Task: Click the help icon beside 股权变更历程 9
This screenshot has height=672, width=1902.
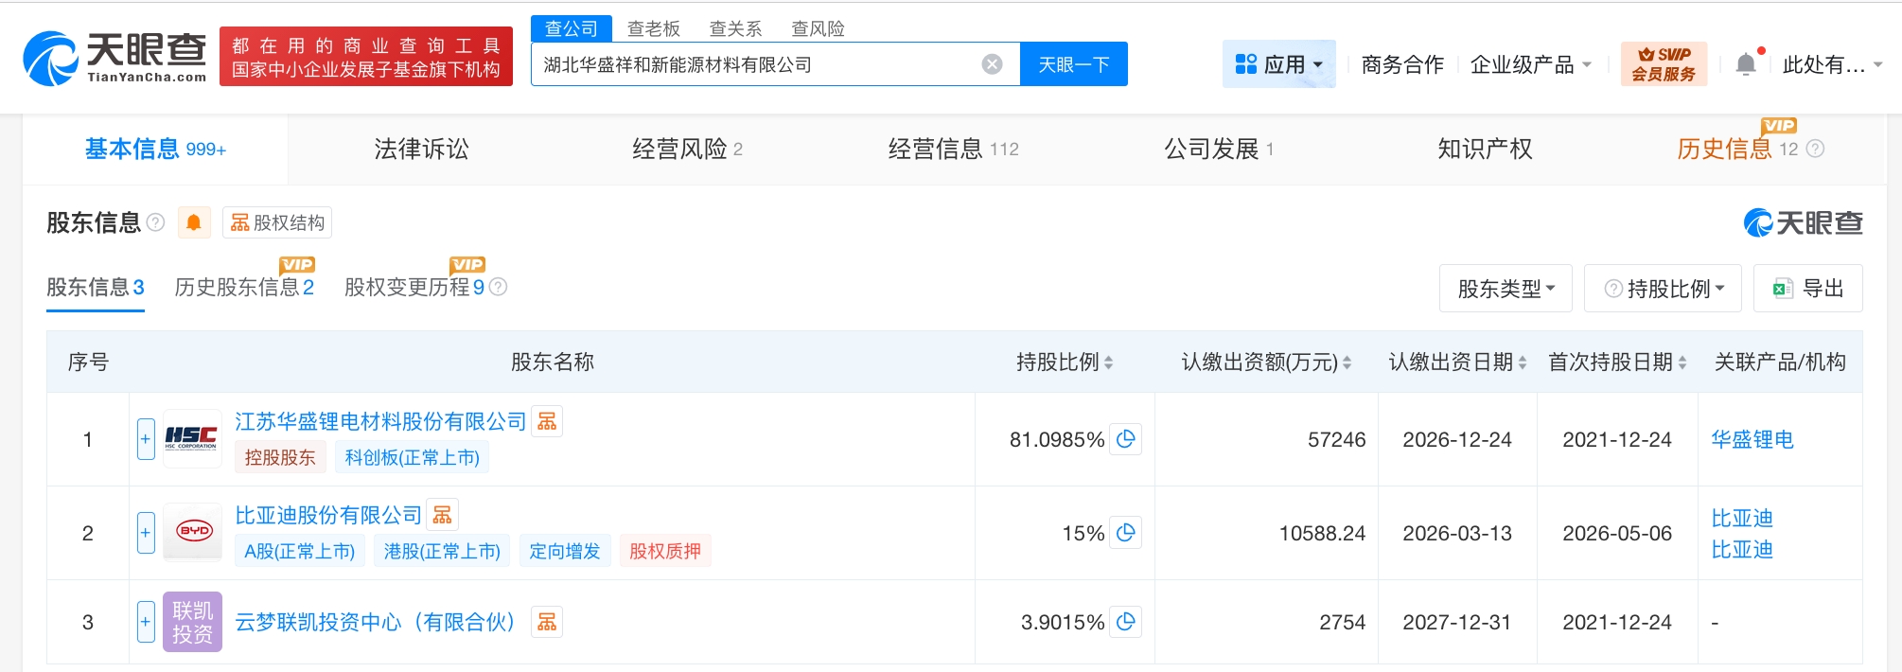Action: pos(498,287)
